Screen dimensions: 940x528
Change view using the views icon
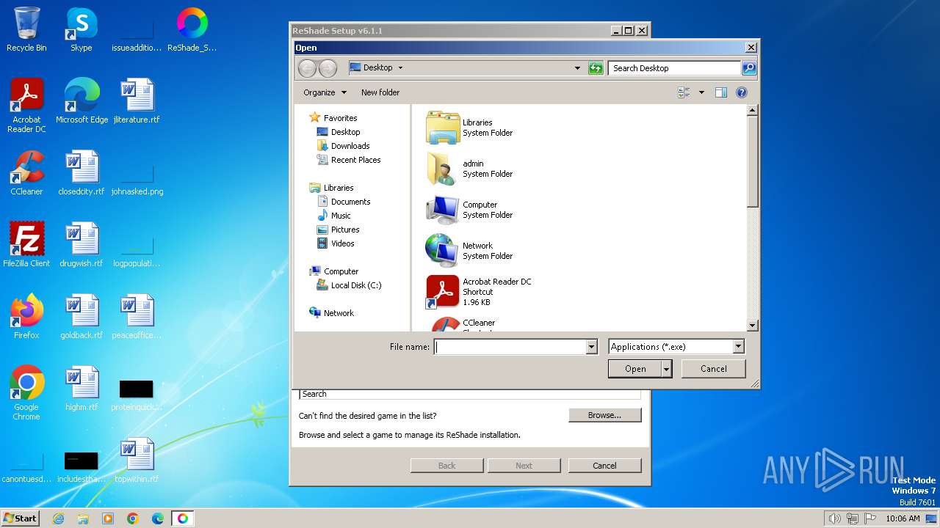pyautogui.click(x=684, y=92)
